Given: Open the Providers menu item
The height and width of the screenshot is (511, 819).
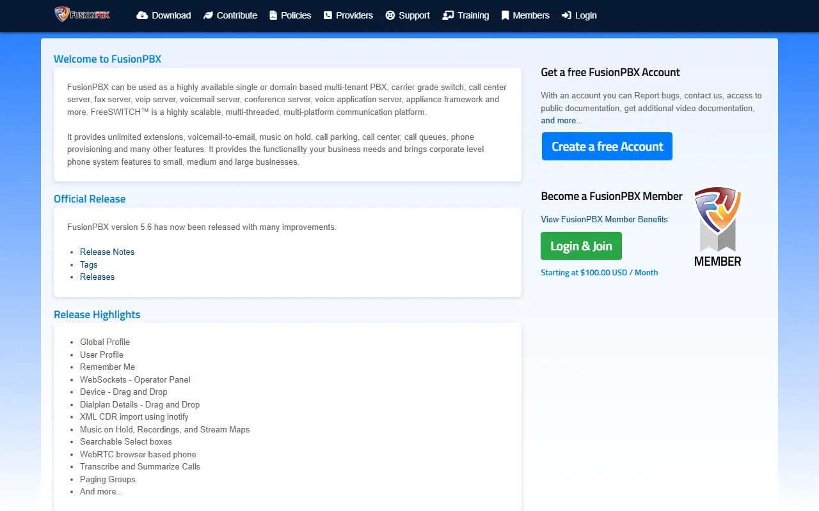Looking at the screenshot, I should [348, 15].
